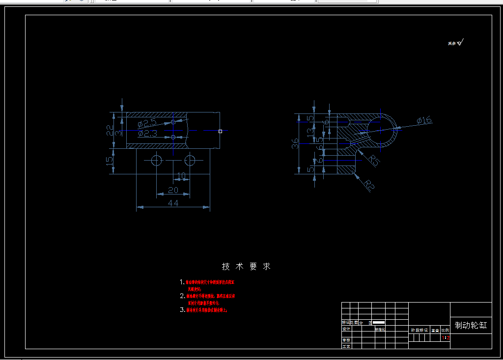Click the selected grip square on the centerline

221,131
